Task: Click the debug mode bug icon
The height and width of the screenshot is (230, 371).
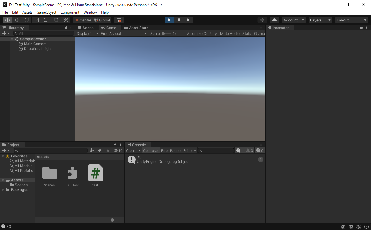Action: 343,226
